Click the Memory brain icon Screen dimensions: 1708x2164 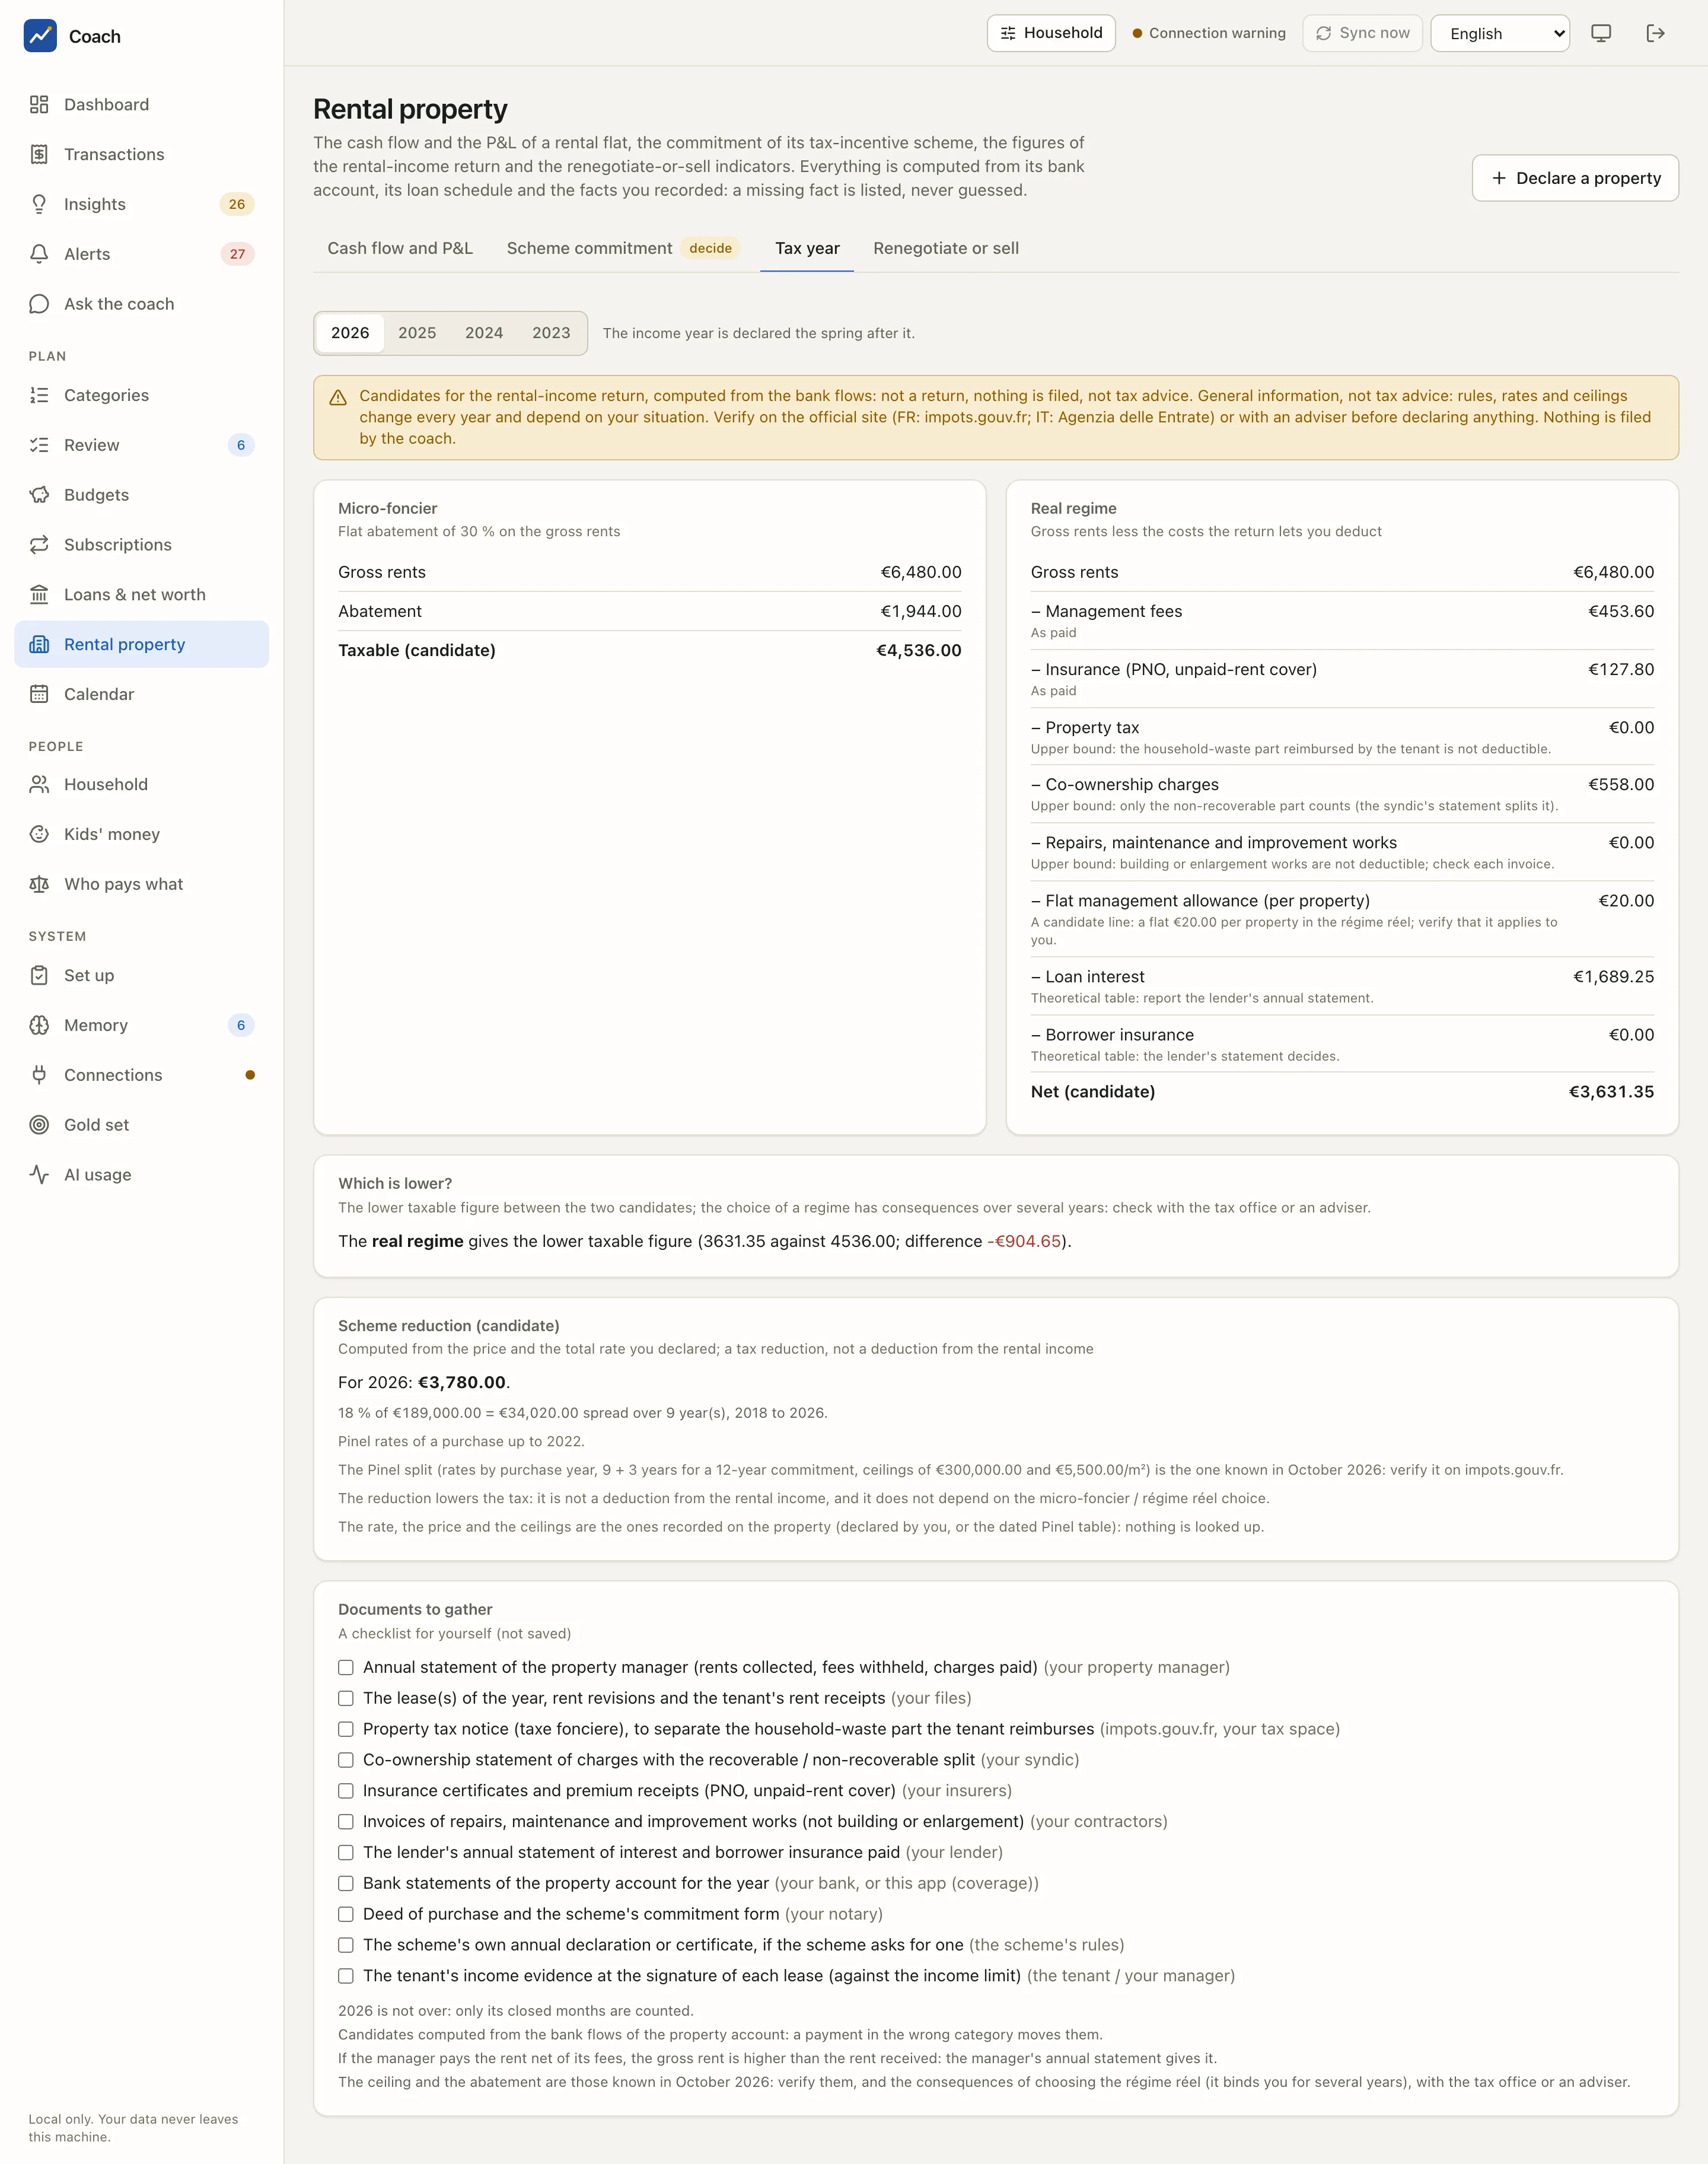39,1025
